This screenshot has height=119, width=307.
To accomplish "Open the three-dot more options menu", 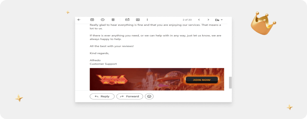I will [147, 20].
